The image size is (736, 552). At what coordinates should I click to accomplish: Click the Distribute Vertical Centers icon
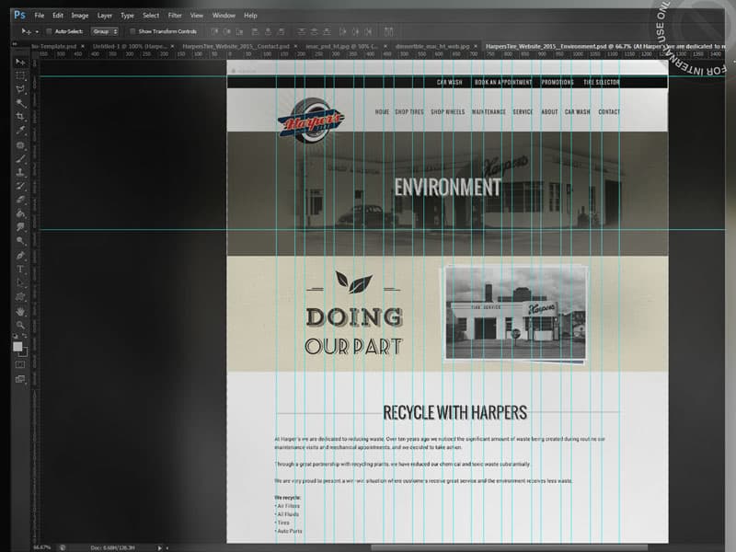pyautogui.click(x=314, y=31)
